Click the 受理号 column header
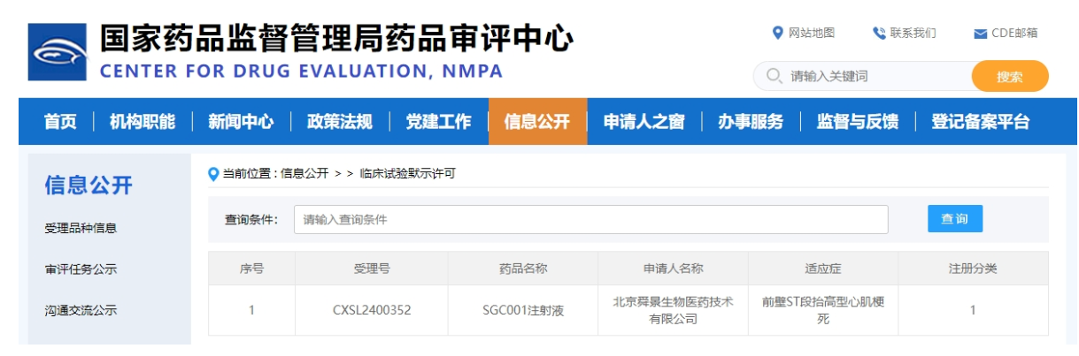The height and width of the screenshot is (356, 1079). pos(372,269)
